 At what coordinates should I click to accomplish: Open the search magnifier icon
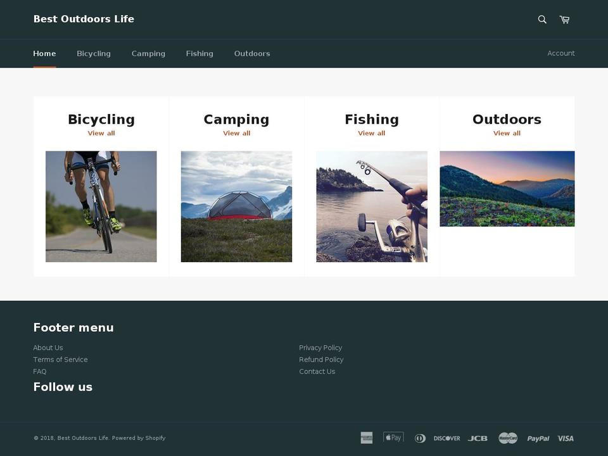tap(542, 20)
